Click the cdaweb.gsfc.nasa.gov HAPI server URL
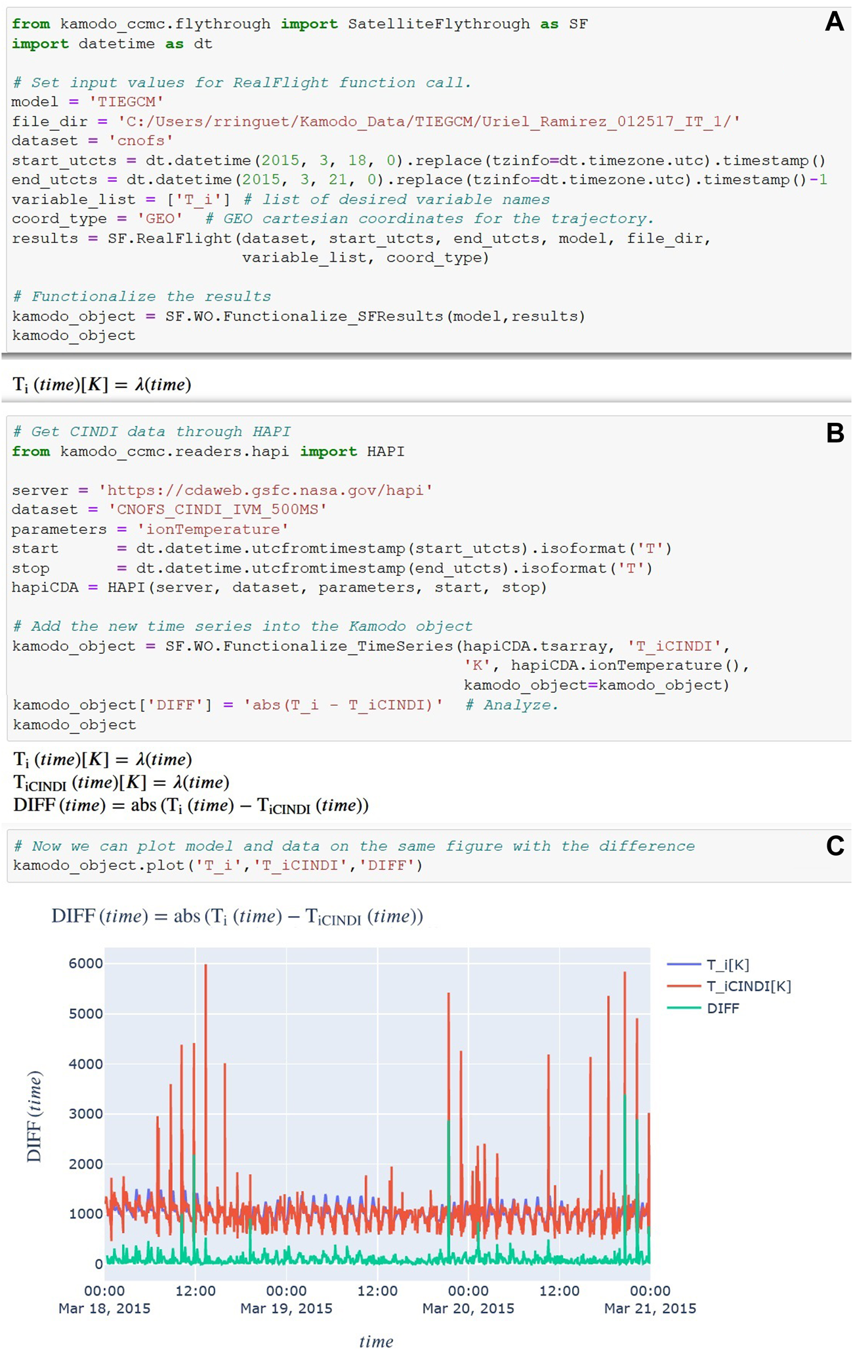Viewport: 853px width, 1350px height. pos(265,490)
